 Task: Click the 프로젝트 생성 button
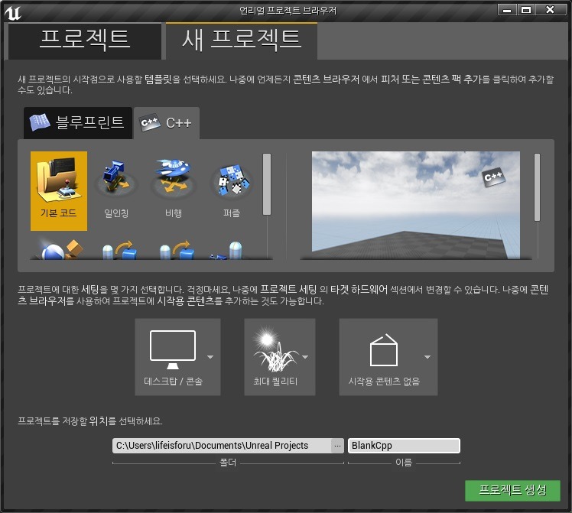(512, 490)
